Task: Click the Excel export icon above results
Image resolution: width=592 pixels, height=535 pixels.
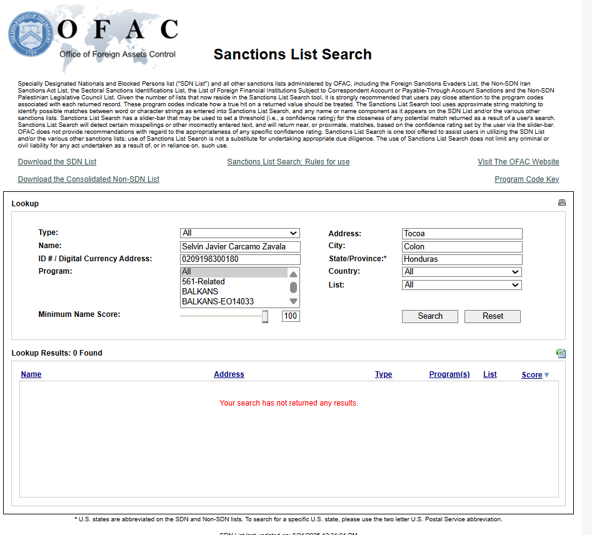Action: pos(561,353)
